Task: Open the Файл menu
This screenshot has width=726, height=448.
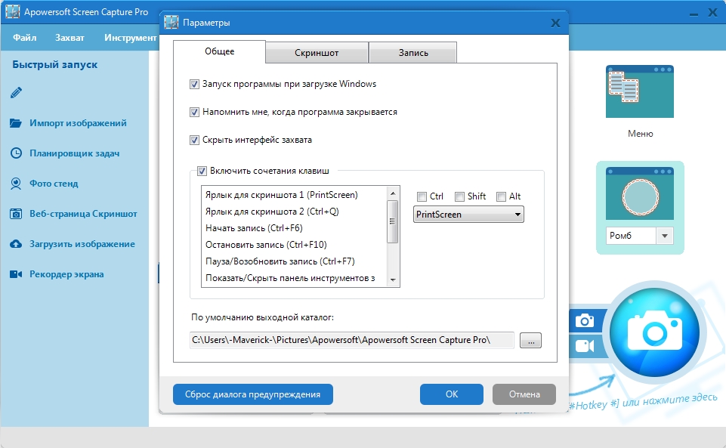Action: [24, 38]
